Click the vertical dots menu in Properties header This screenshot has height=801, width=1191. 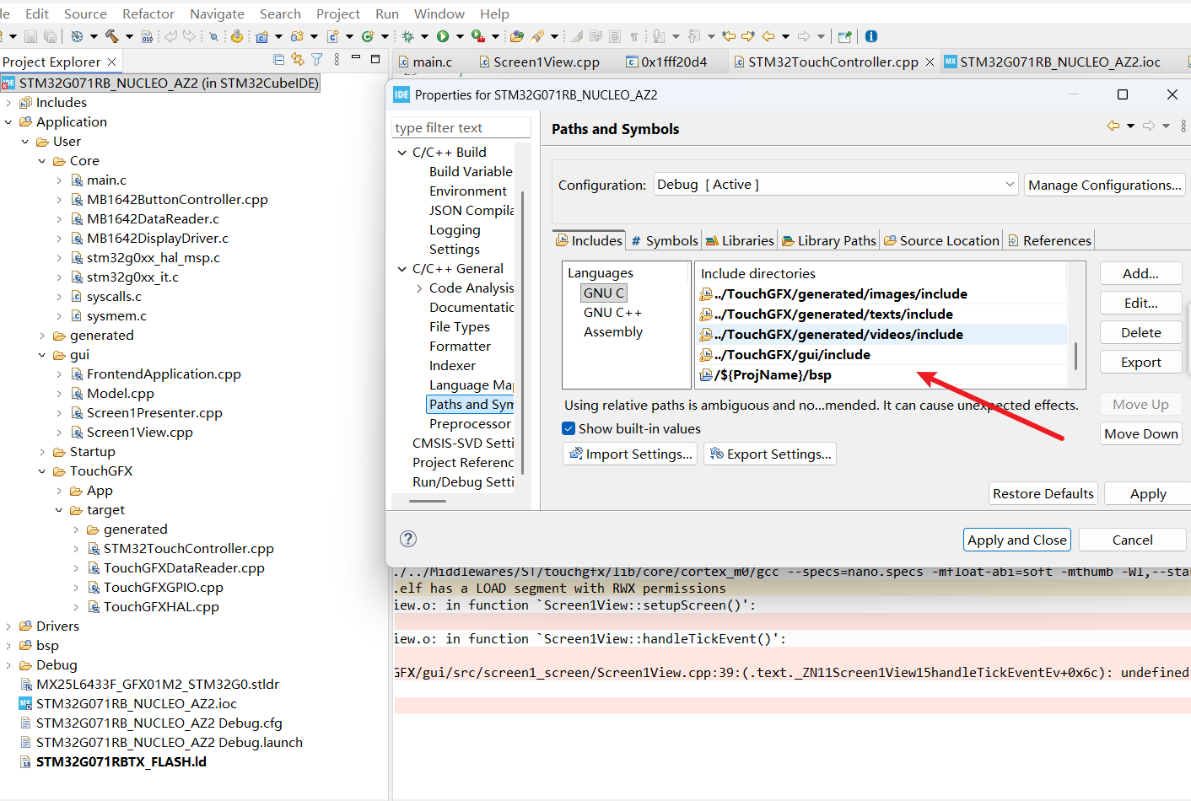click(1183, 126)
